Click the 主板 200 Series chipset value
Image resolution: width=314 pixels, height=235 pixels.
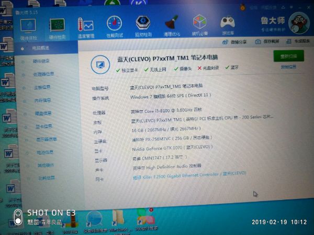pyautogui.click(x=202, y=119)
